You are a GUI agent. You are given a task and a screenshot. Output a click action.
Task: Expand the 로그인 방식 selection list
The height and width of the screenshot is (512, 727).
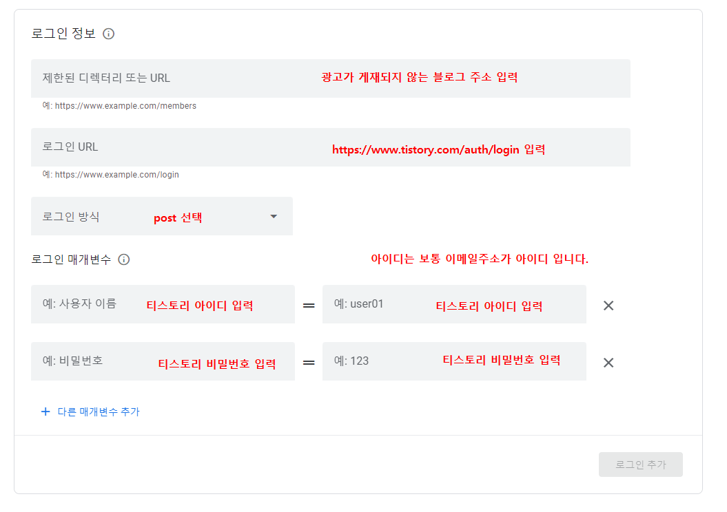[162, 216]
